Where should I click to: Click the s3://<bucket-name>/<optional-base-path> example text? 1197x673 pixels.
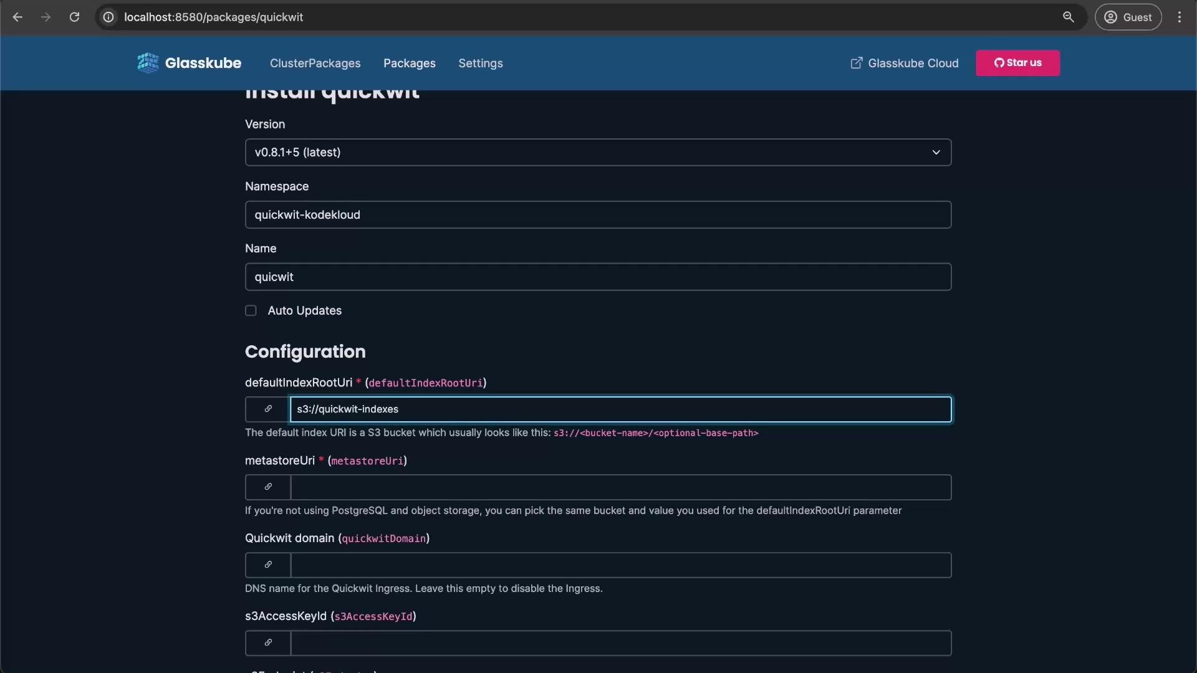pos(656,432)
